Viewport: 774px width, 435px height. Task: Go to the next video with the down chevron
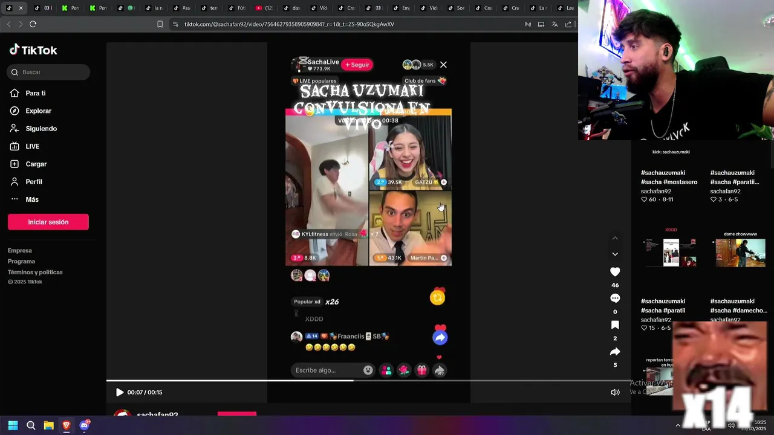[x=615, y=254]
